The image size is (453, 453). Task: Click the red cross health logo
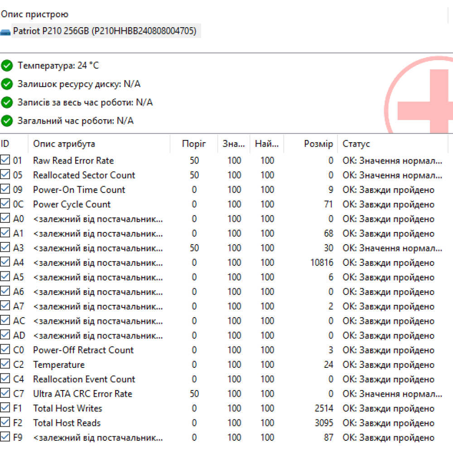(x=421, y=102)
